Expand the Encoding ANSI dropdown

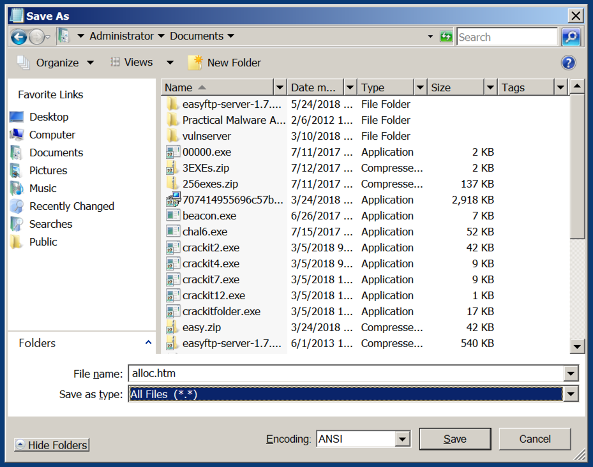tap(402, 439)
